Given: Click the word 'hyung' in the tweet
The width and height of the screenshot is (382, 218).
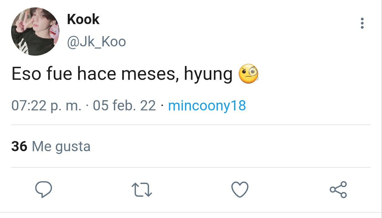Looking at the screenshot, I should pos(208,75).
